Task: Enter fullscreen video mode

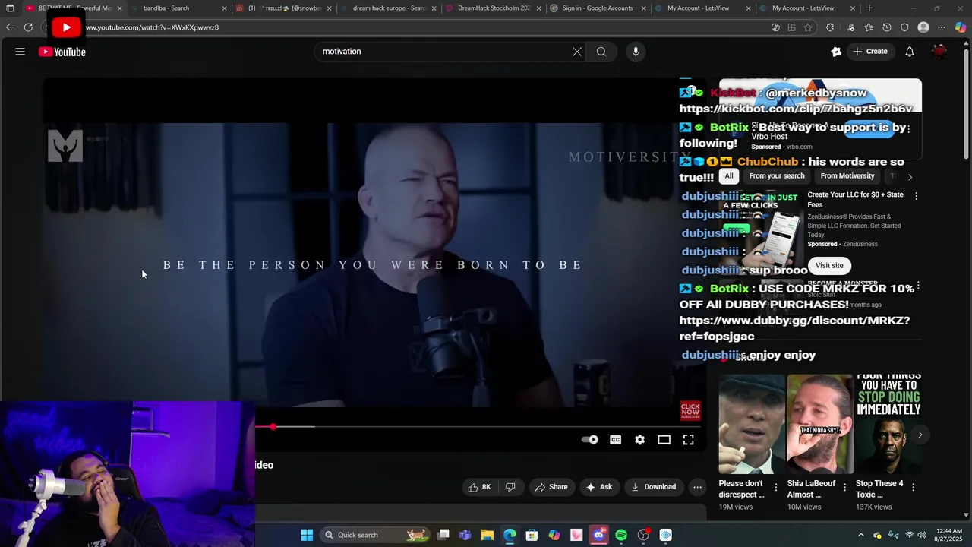Action: click(689, 440)
